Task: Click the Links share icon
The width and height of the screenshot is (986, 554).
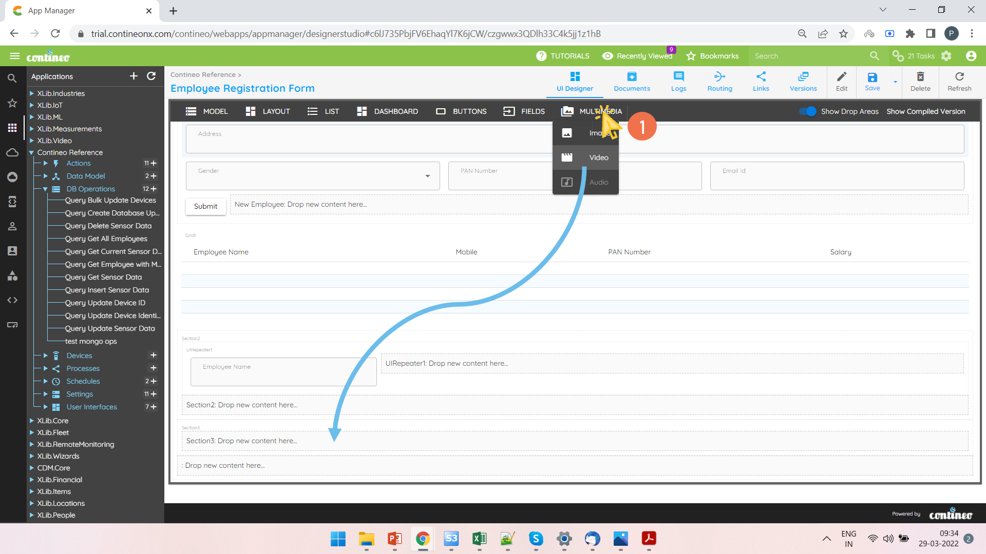Action: (x=761, y=77)
